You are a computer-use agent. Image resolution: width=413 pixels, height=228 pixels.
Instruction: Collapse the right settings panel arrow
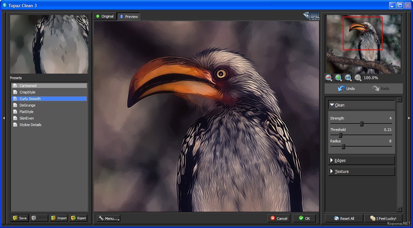tap(409, 118)
